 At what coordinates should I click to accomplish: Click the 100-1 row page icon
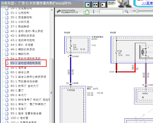(7, 118)
